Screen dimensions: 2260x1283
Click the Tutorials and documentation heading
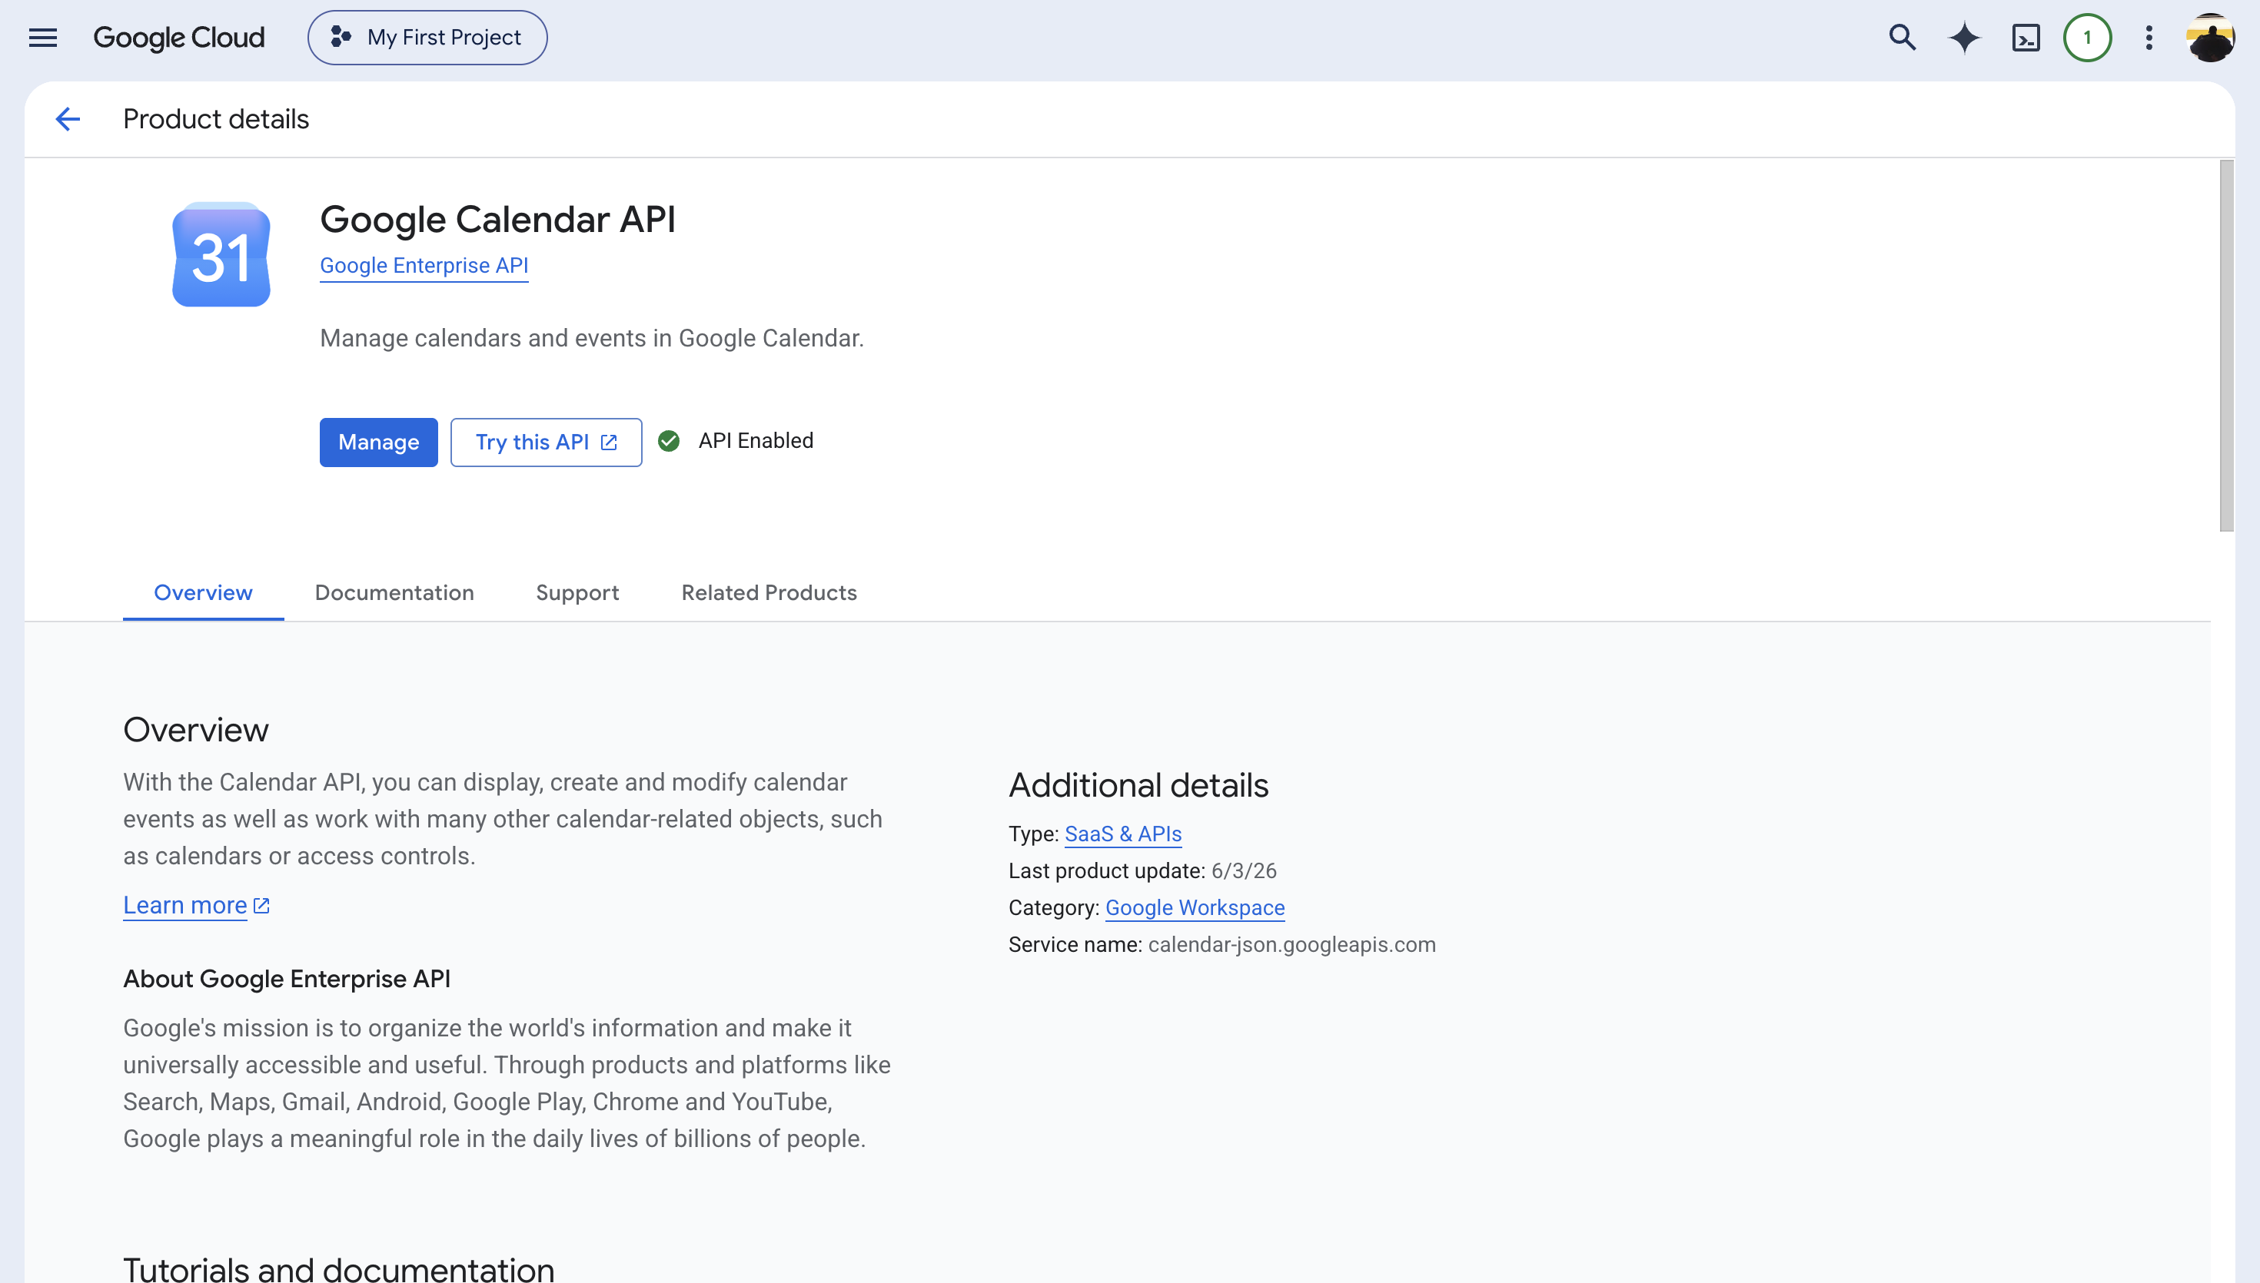tap(338, 1269)
